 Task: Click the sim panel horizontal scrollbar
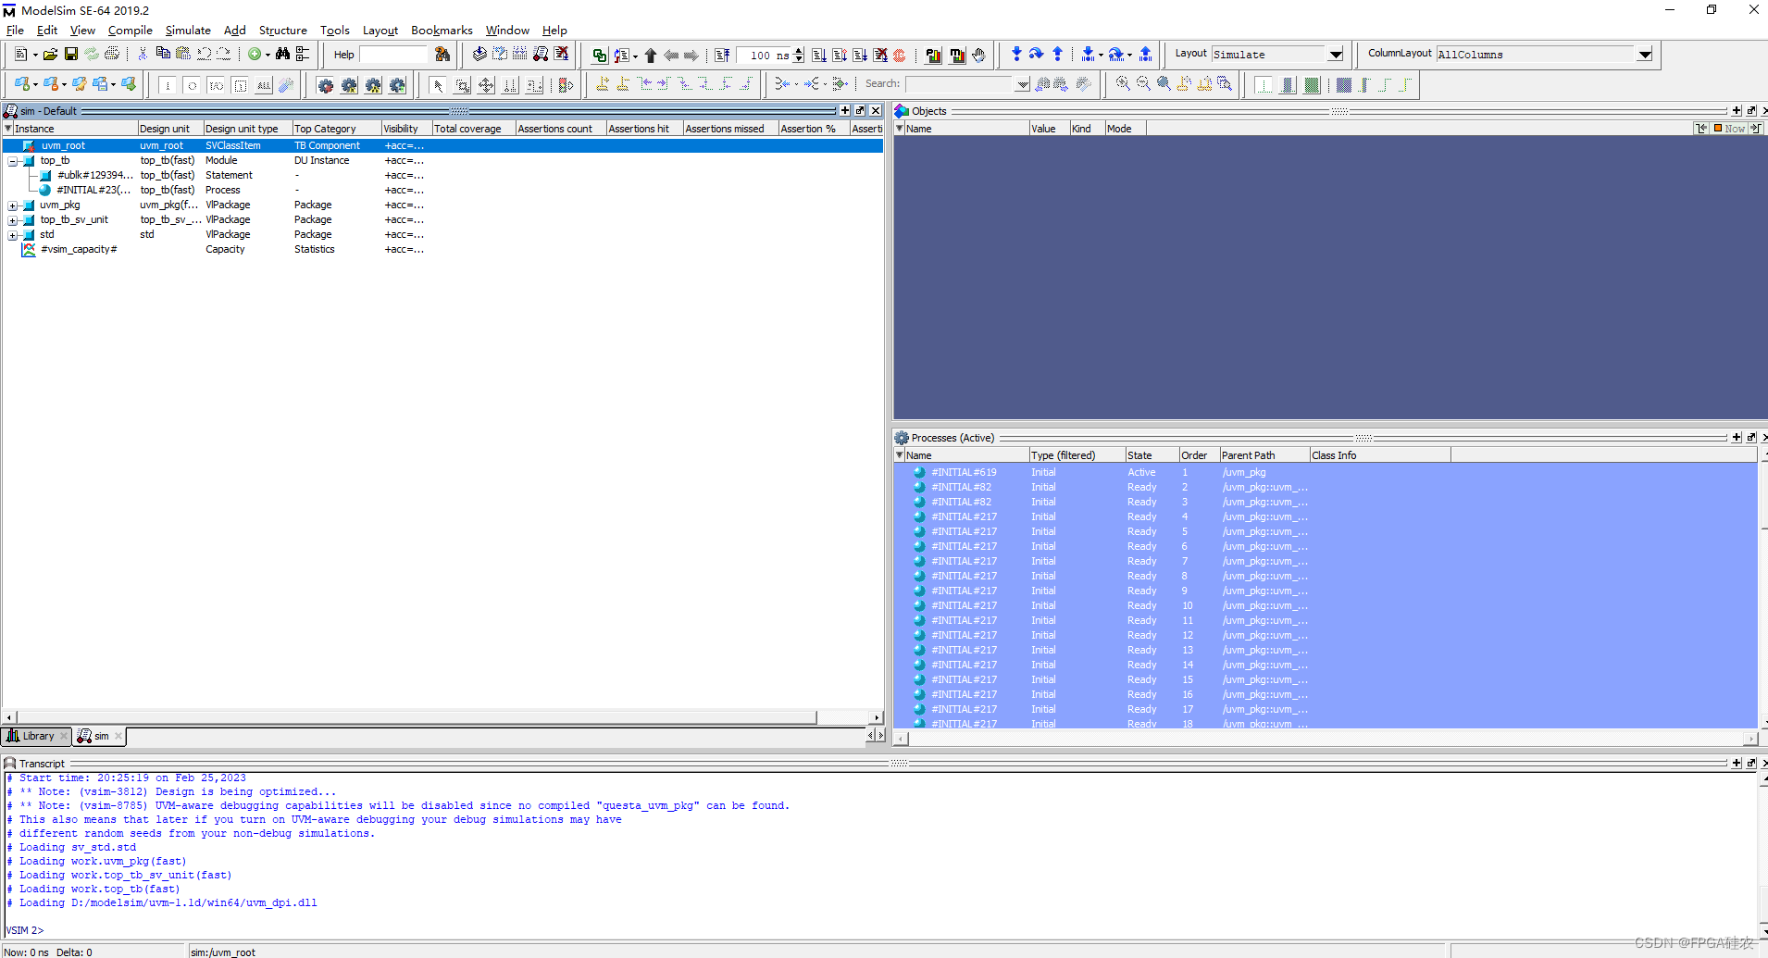pyautogui.click(x=417, y=717)
